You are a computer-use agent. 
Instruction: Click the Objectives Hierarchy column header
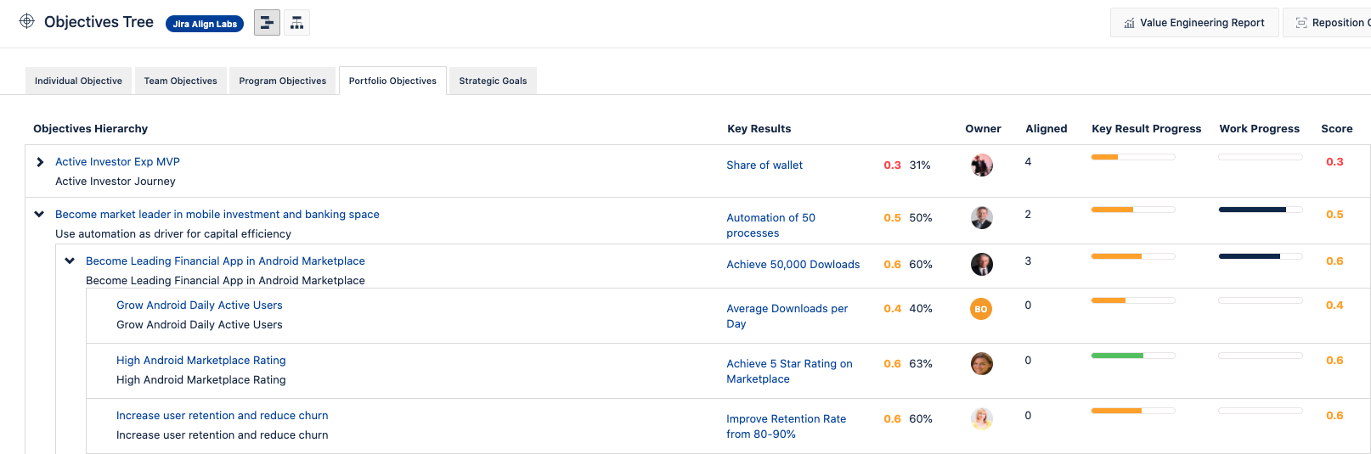[x=90, y=128]
